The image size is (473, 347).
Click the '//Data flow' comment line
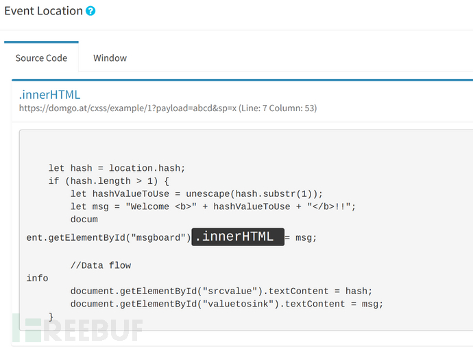(100, 265)
